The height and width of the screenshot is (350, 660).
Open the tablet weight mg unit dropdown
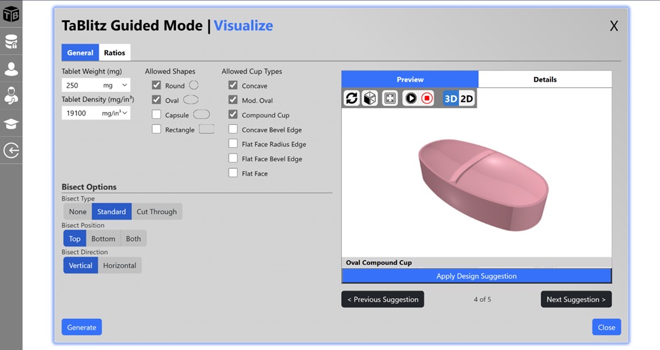click(x=116, y=86)
